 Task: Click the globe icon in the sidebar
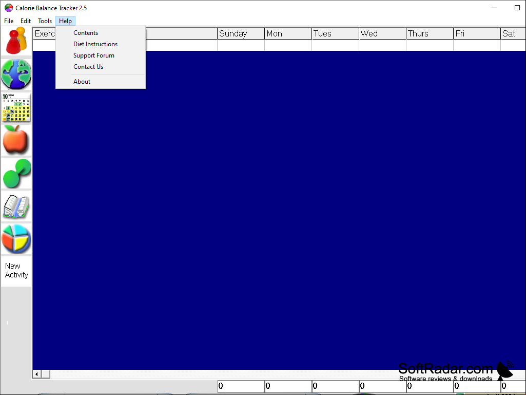(16, 74)
